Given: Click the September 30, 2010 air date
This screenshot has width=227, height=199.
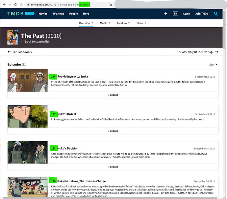Looking at the screenshot, I should point(204,181).
